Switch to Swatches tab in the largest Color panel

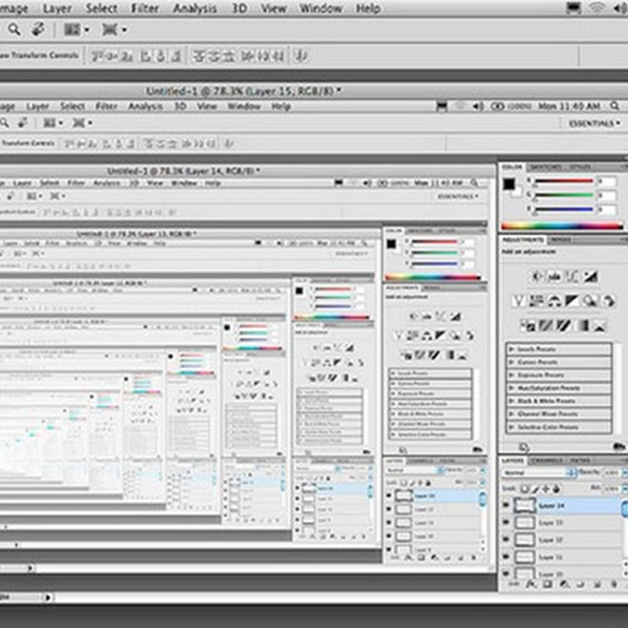(x=546, y=167)
